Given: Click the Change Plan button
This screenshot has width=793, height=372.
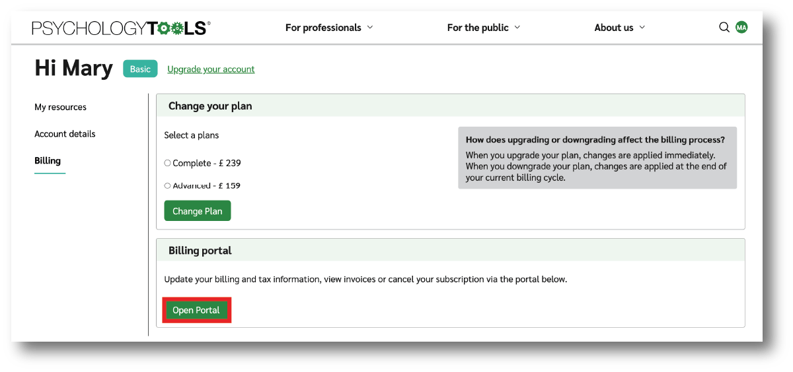Looking at the screenshot, I should click(198, 211).
